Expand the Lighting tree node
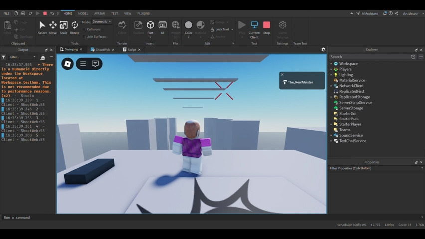 point(331,75)
